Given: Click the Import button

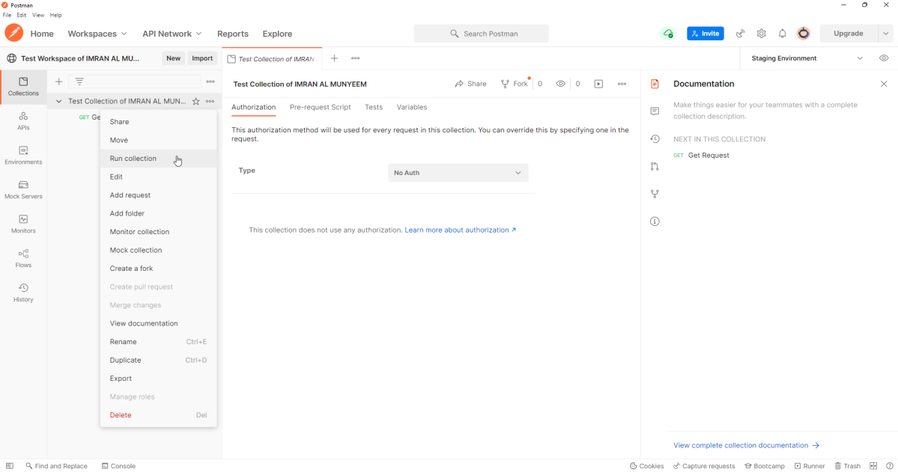Looking at the screenshot, I should point(202,58).
